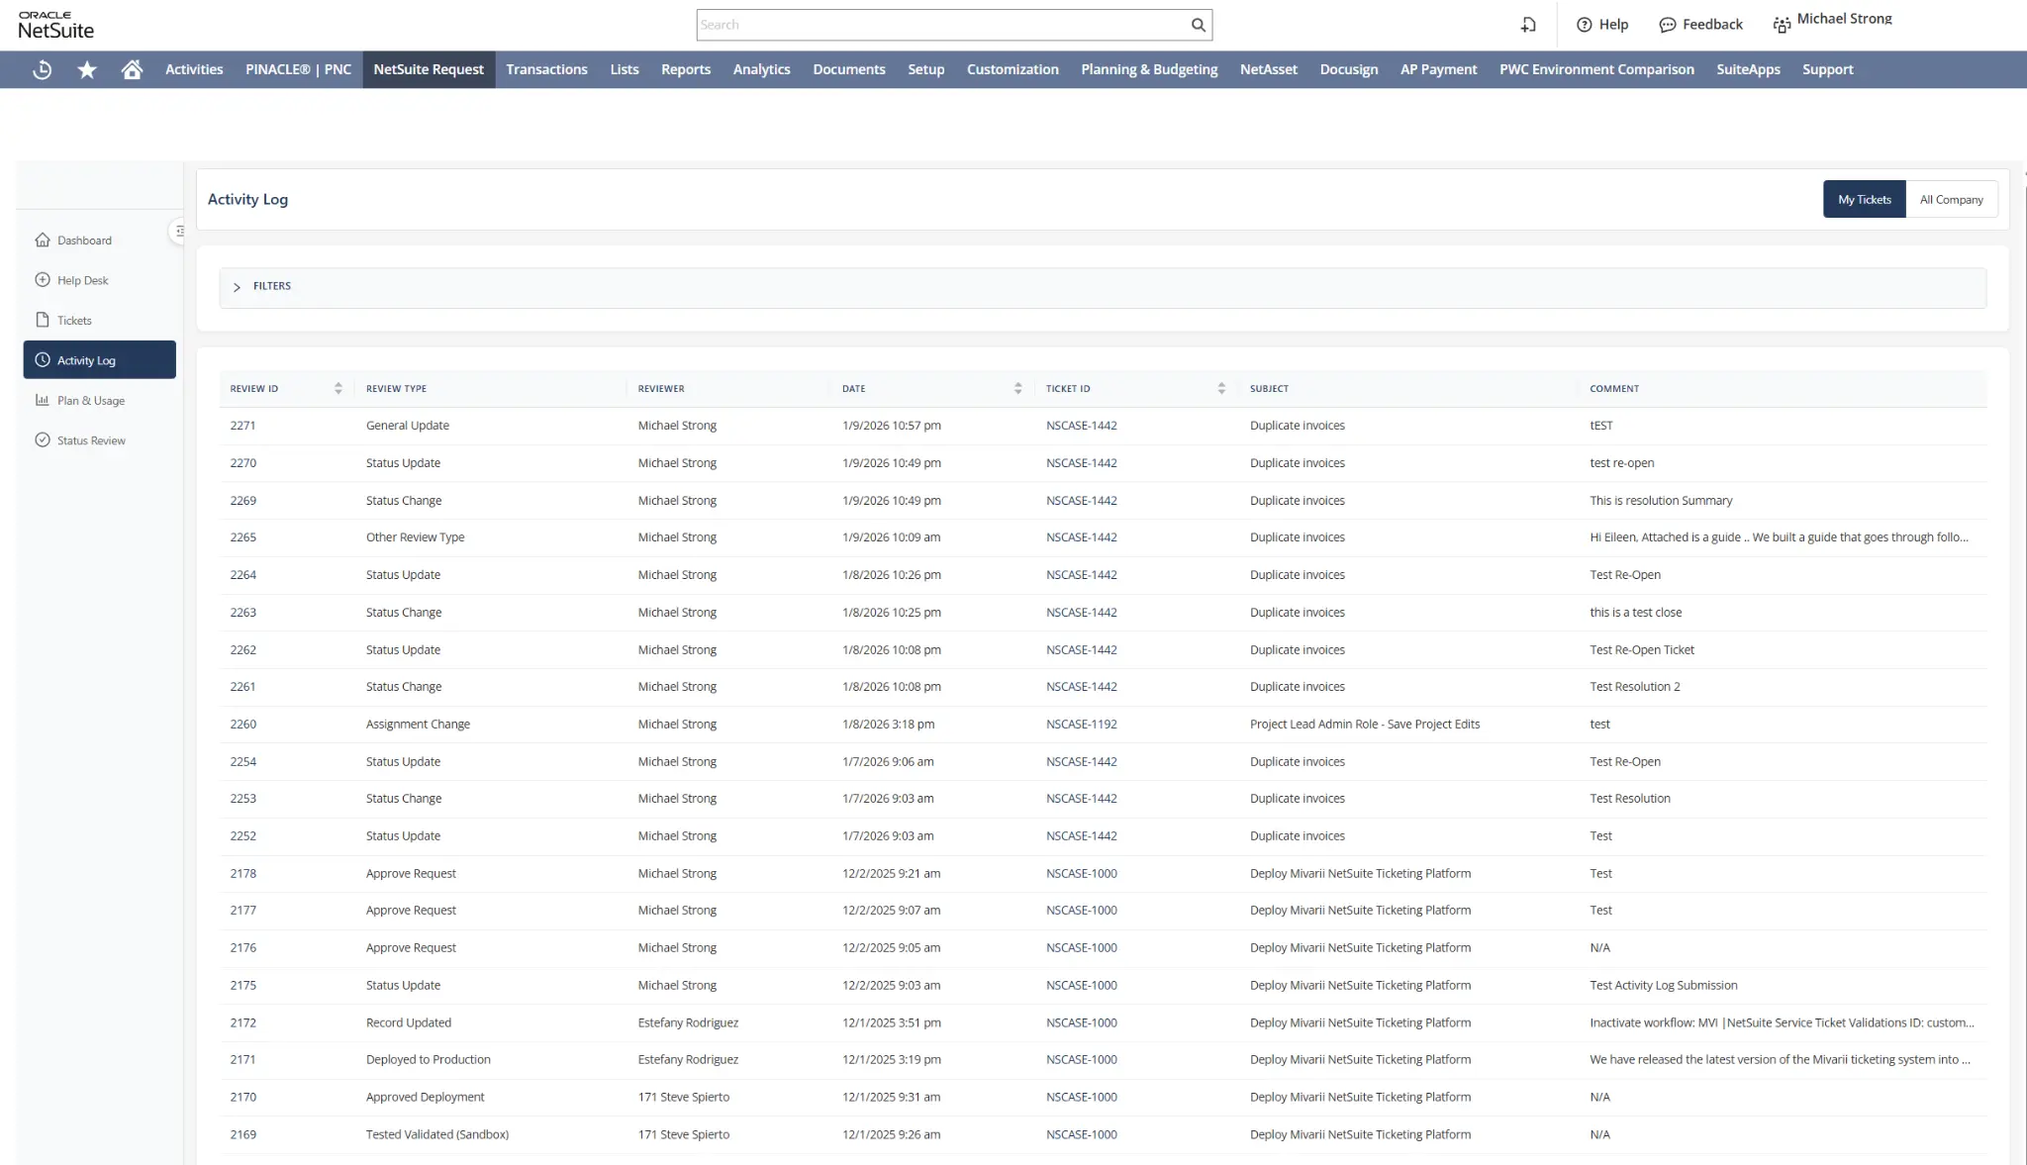Open the NetSuite Request tab

tap(429, 69)
